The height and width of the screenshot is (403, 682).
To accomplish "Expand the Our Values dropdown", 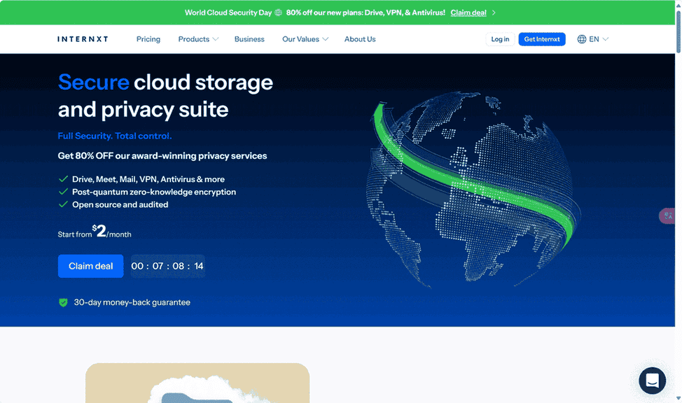I will [305, 39].
